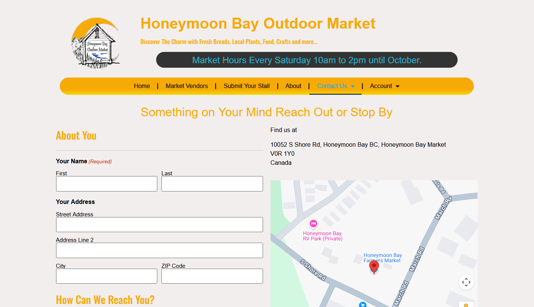The height and width of the screenshot is (307, 534).
Task: Open Submit Your Stall page
Action: (246, 86)
